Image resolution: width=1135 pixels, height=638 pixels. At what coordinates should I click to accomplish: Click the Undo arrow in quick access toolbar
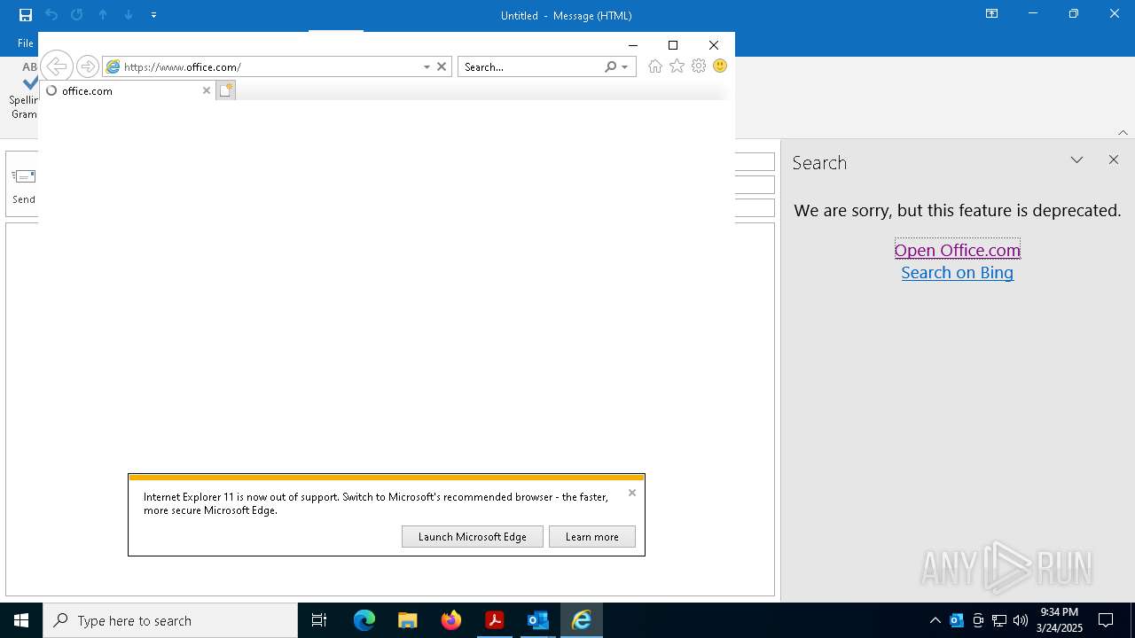[51, 15]
